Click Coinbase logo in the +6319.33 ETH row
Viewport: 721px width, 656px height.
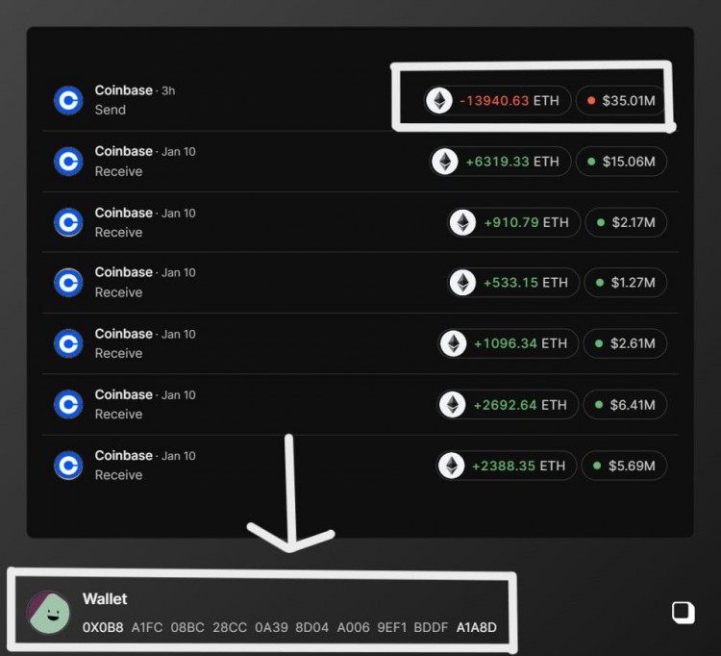[x=68, y=162]
